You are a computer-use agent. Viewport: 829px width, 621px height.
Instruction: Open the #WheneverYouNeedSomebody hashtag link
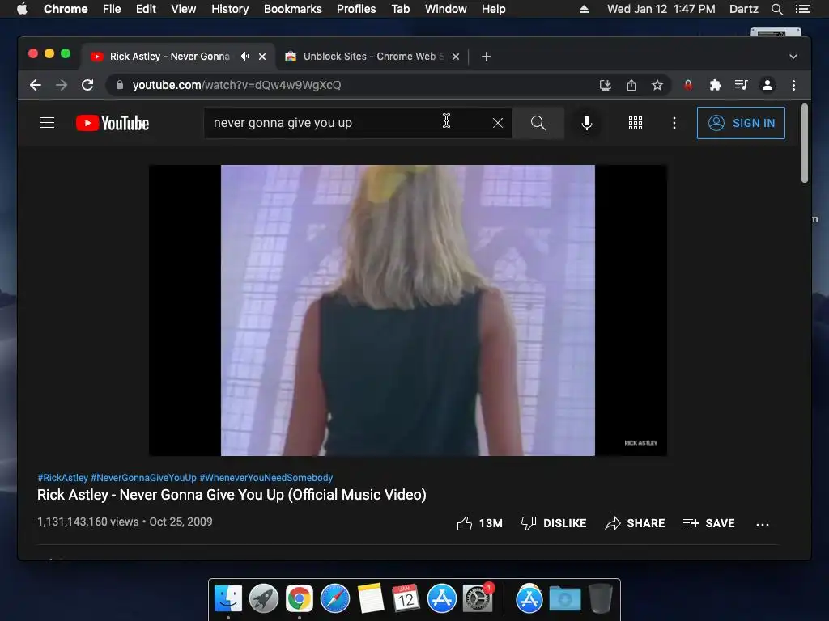coord(266,478)
